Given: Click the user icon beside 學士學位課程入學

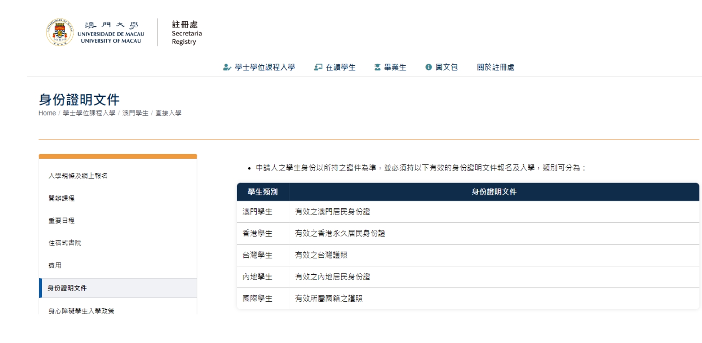Looking at the screenshot, I should [227, 67].
